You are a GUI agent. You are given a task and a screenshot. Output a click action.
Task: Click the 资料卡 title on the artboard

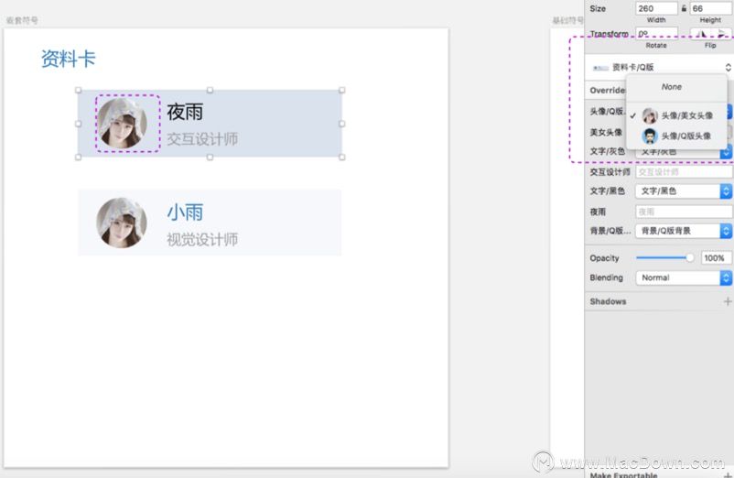(69, 59)
